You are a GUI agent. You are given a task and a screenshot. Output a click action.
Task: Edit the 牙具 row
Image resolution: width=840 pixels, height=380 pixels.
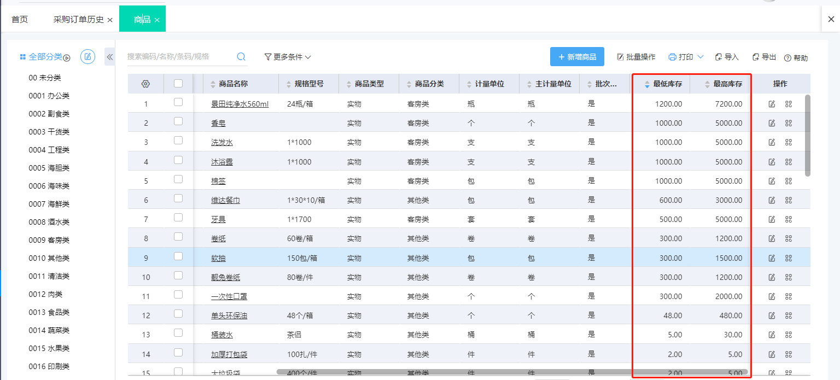point(772,219)
